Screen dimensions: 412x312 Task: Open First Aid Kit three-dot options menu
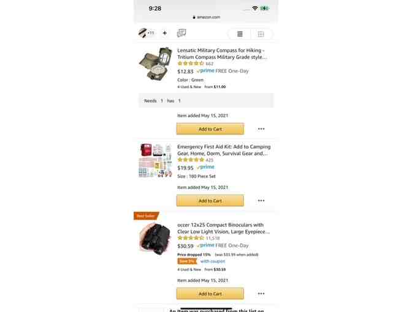[261, 201]
